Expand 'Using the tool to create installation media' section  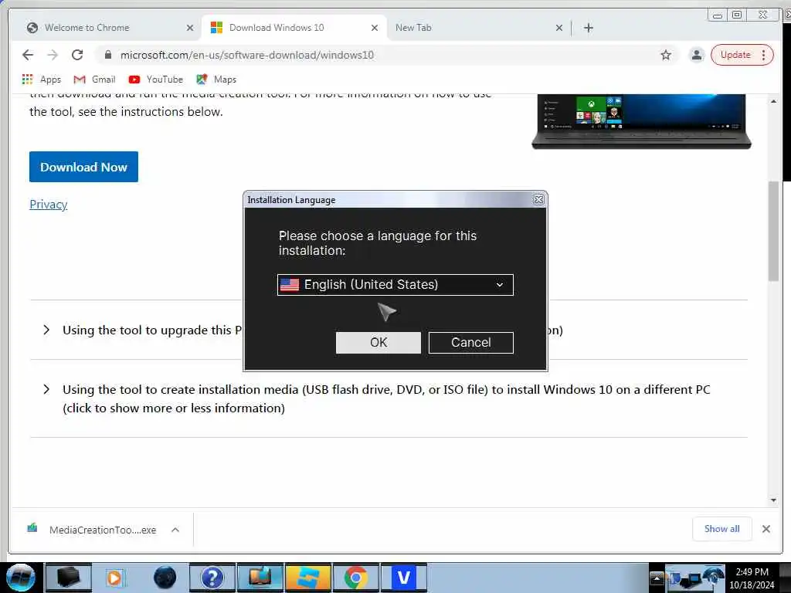46,389
